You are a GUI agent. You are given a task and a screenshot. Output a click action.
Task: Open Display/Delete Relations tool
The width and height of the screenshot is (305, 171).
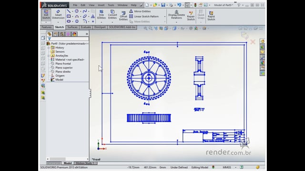pyautogui.click(x=176, y=15)
